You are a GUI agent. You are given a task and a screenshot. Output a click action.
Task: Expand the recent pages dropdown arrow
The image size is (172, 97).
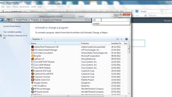8,20
